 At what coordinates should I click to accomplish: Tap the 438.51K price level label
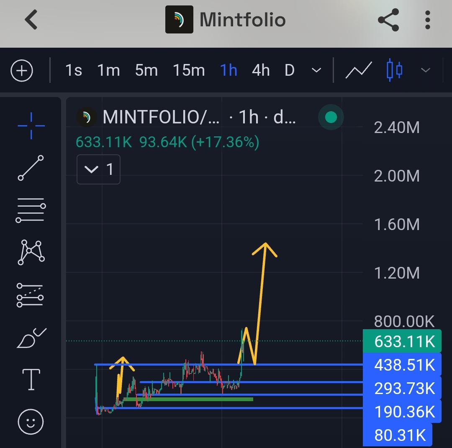pos(402,365)
